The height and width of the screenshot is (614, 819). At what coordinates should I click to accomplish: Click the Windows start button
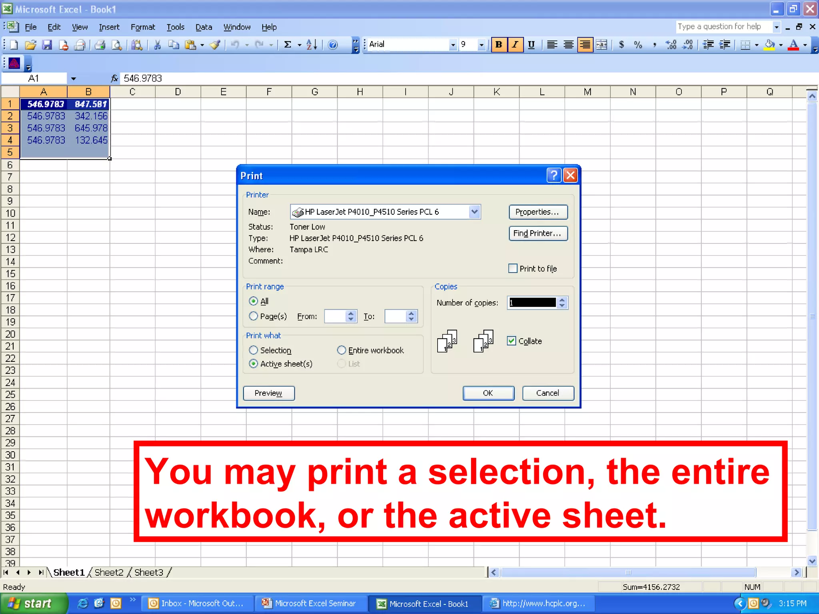point(33,603)
